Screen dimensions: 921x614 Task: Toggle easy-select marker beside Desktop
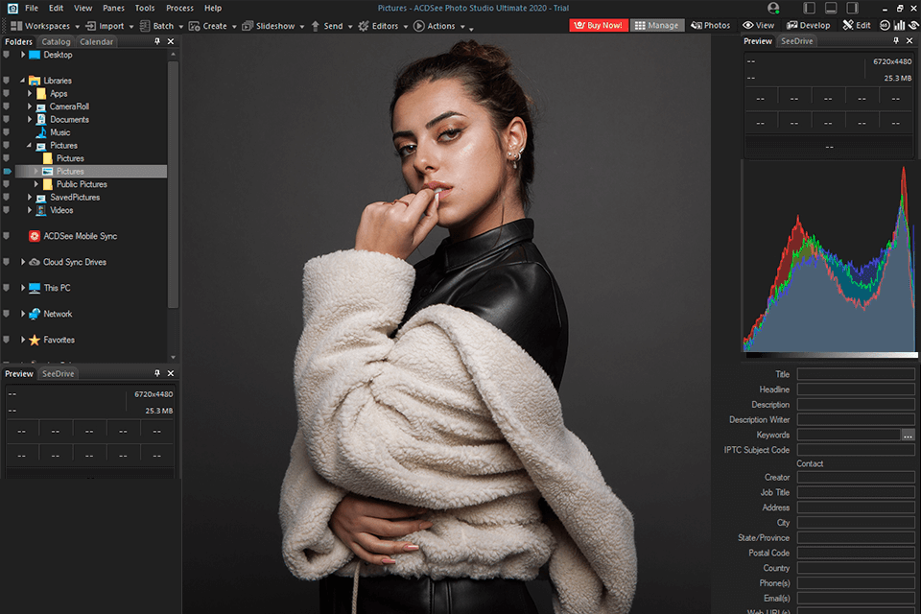(7, 55)
